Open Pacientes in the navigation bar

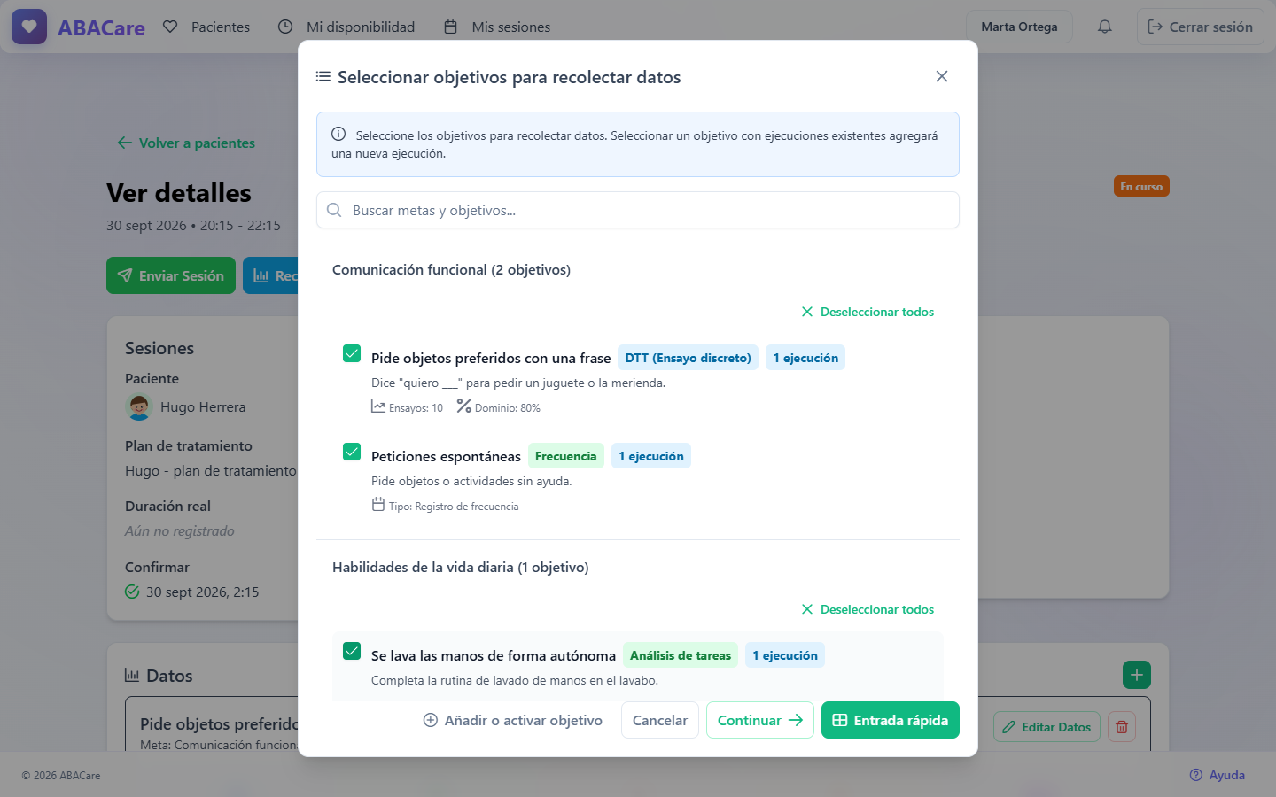pos(206,27)
